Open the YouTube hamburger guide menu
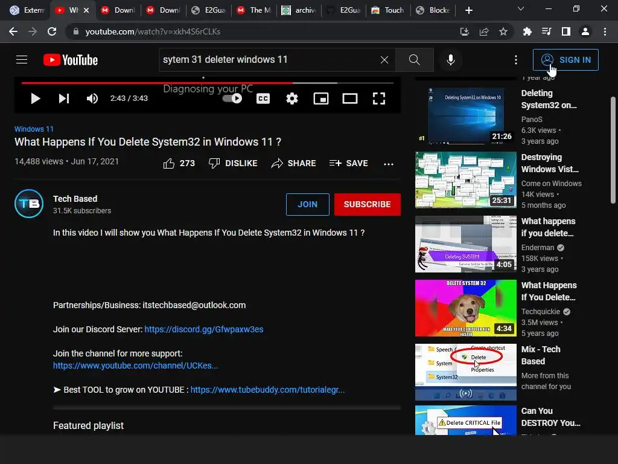618x464 pixels. 22,60
